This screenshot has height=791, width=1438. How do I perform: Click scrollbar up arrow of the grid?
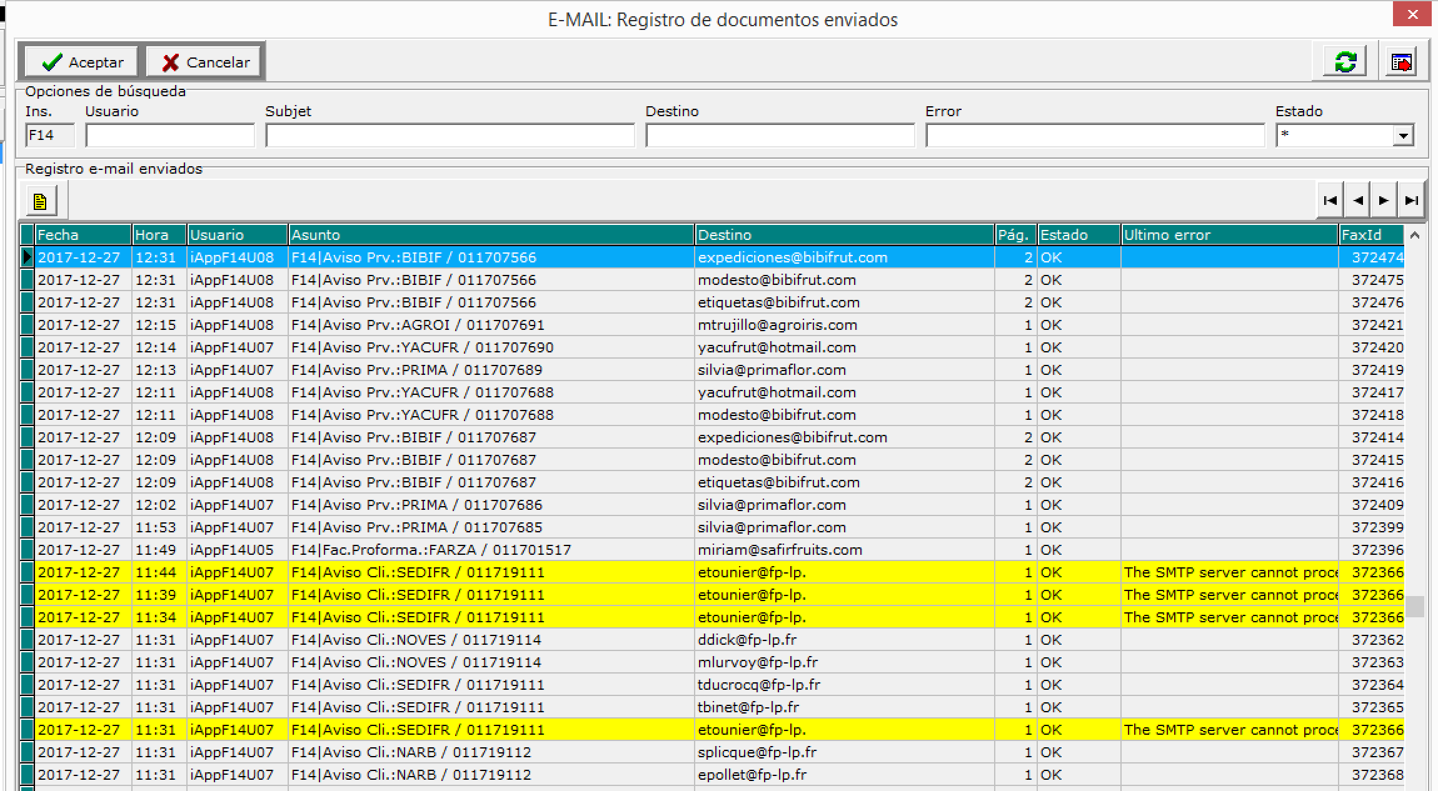tap(1415, 236)
